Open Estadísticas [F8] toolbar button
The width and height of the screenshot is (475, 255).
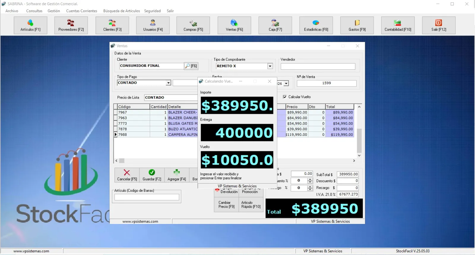point(316,25)
